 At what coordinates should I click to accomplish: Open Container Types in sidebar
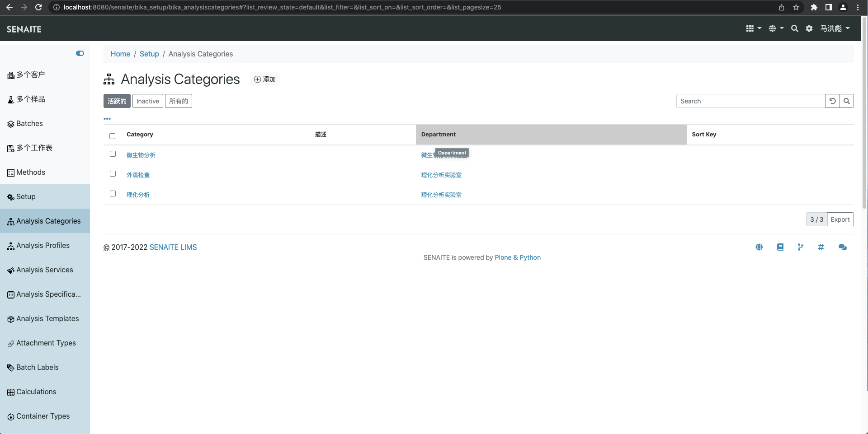45,416
